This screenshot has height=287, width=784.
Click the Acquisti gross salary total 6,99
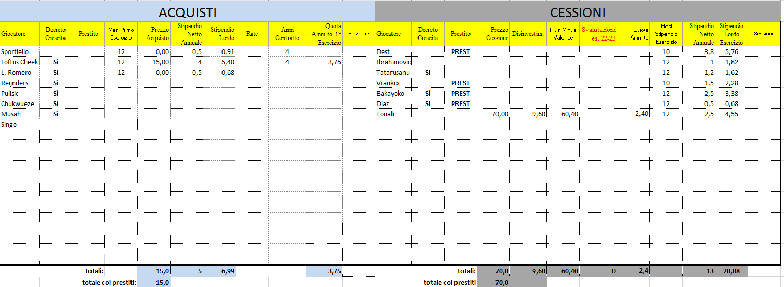[220, 271]
